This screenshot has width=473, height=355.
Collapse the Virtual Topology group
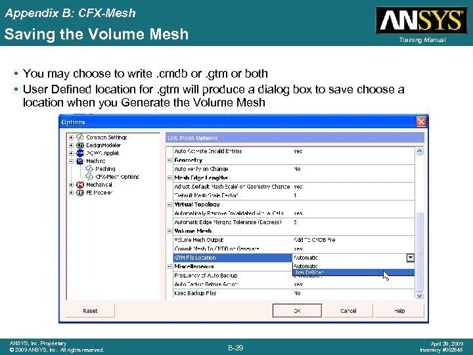(x=169, y=204)
